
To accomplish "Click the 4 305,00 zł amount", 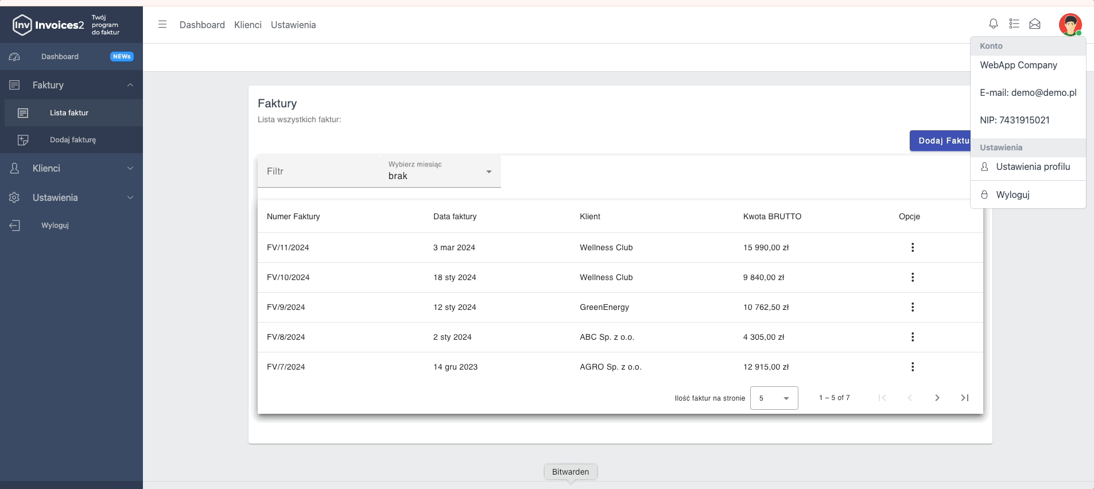I will tap(763, 337).
